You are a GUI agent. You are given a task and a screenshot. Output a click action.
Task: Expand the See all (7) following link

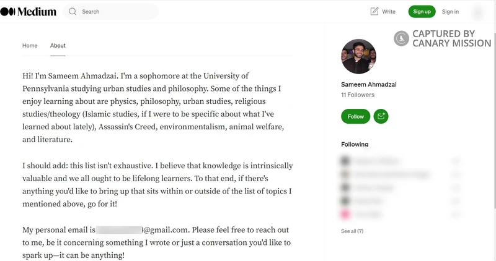pos(352,231)
